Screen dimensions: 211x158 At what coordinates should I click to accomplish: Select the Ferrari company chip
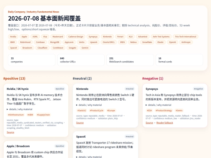[x=120, y=37]
